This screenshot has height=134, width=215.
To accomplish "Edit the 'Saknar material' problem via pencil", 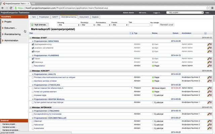I will 208,88.
